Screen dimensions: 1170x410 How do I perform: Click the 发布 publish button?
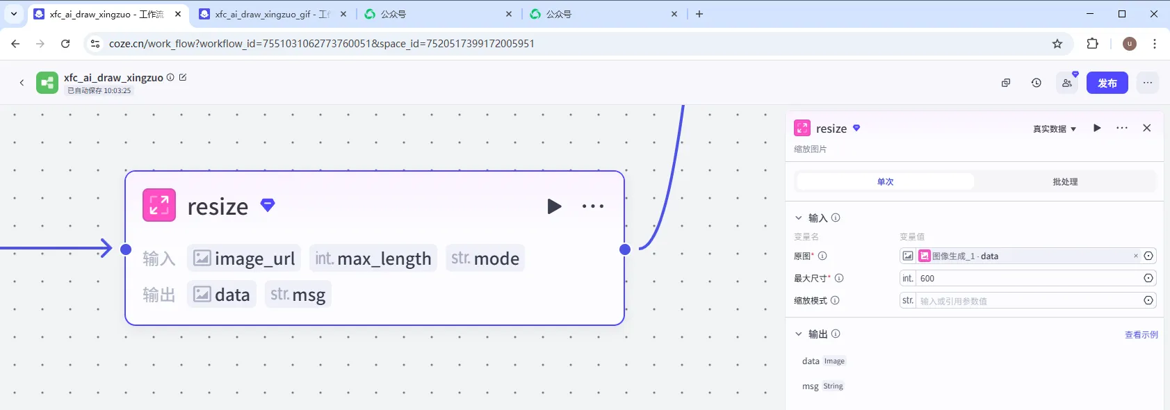[x=1107, y=83]
